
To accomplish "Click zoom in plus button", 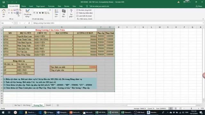I will [x=199, y=108].
